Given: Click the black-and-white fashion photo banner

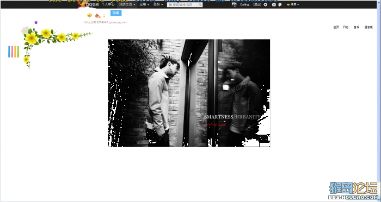Looking at the screenshot, I should 189,93.
